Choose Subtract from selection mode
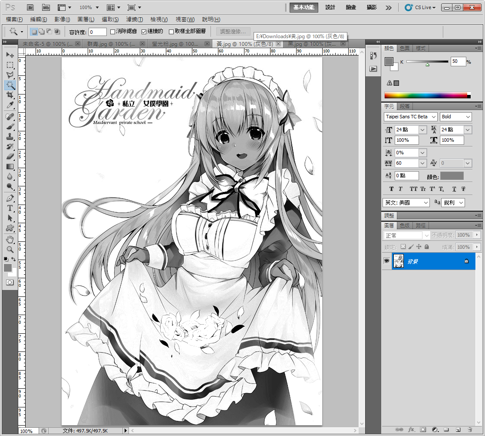This screenshot has width=485, height=436. [x=49, y=32]
